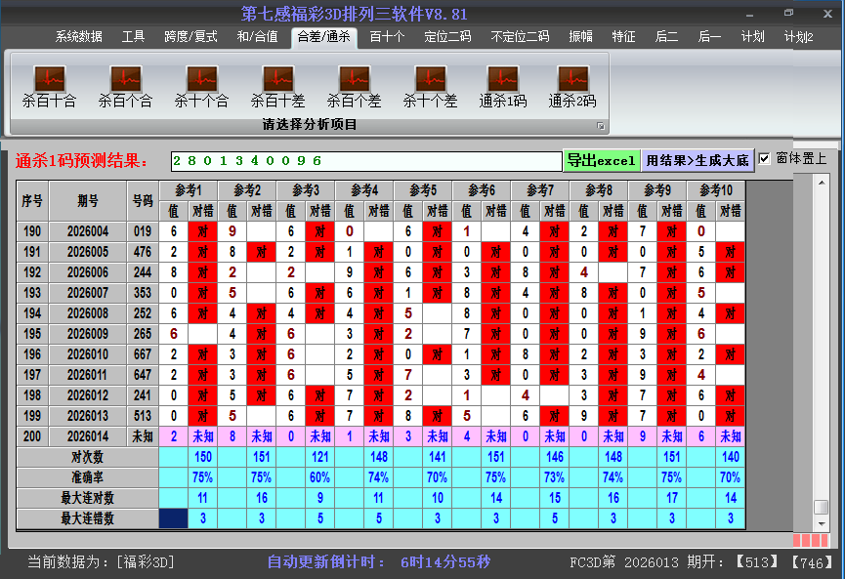Open the 跨度/复式 tab
This screenshot has width=845, height=579.
tap(190, 37)
